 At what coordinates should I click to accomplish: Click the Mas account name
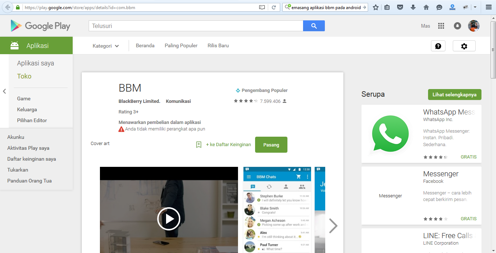tap(426, 26)
